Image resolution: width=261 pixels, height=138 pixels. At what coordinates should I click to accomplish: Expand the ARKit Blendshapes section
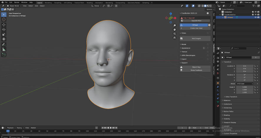pyautogui.click(x=188, y=55)
